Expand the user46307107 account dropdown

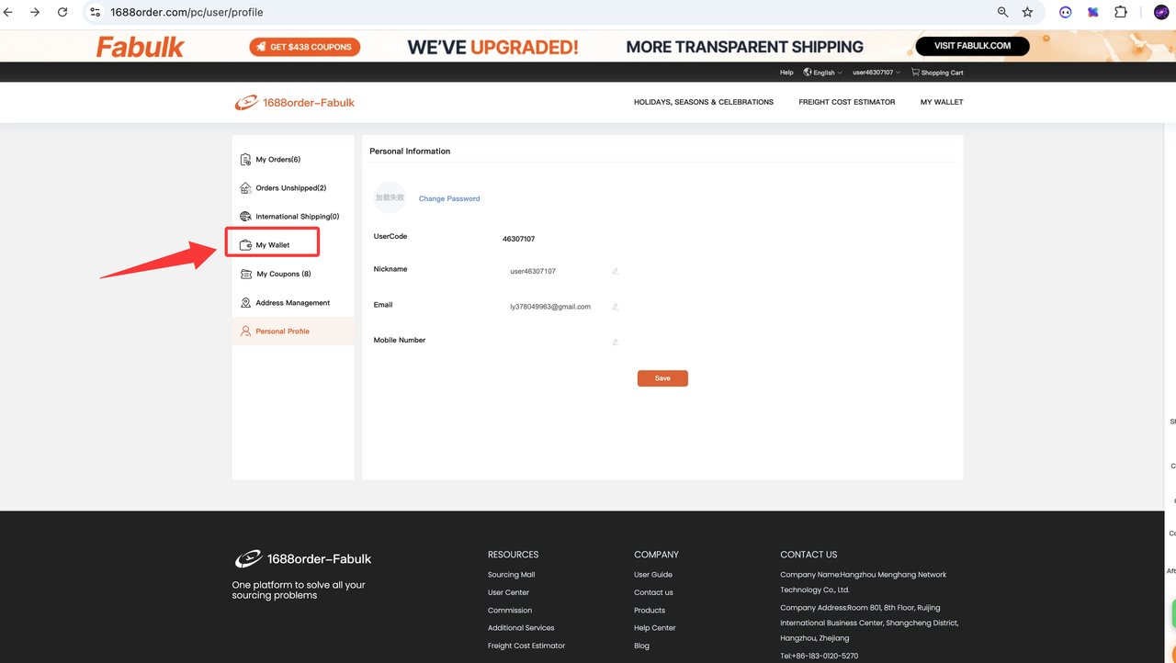tap(876, 73)
